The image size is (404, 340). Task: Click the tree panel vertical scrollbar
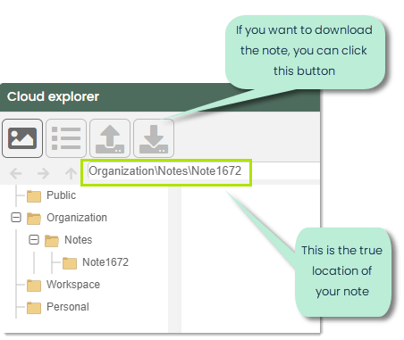(x=174, y=259)
